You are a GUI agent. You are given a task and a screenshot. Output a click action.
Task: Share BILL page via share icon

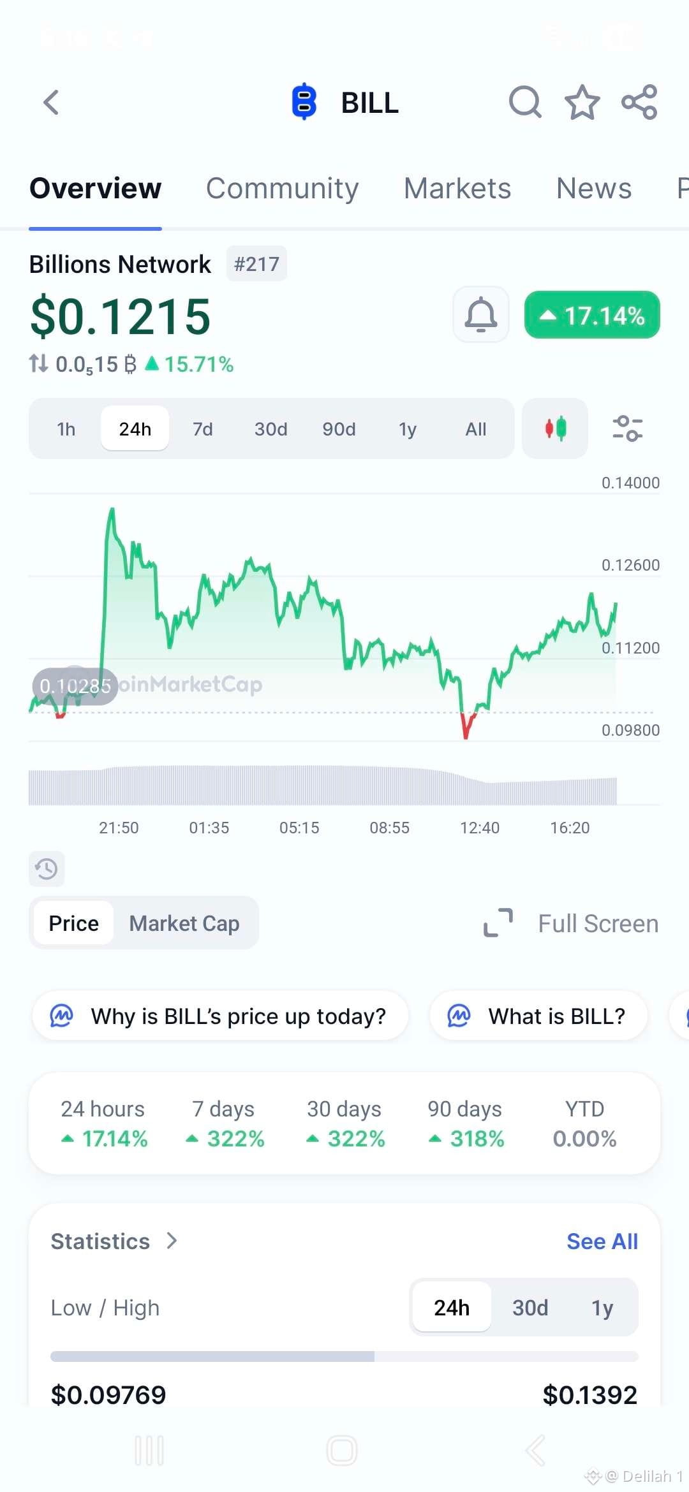[639, 102]
